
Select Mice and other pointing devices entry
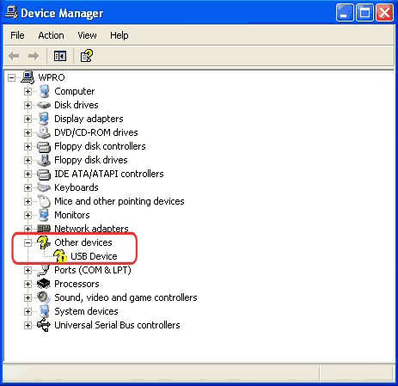[x=119, y=201]
